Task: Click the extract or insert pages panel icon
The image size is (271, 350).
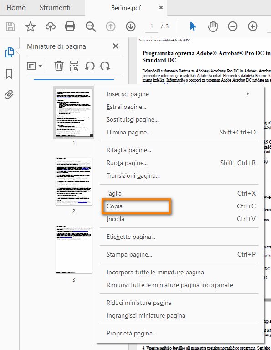Action: point(74,66)
